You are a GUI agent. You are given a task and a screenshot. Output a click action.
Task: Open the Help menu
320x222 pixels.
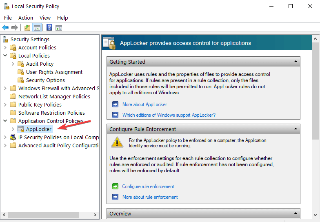62,18
